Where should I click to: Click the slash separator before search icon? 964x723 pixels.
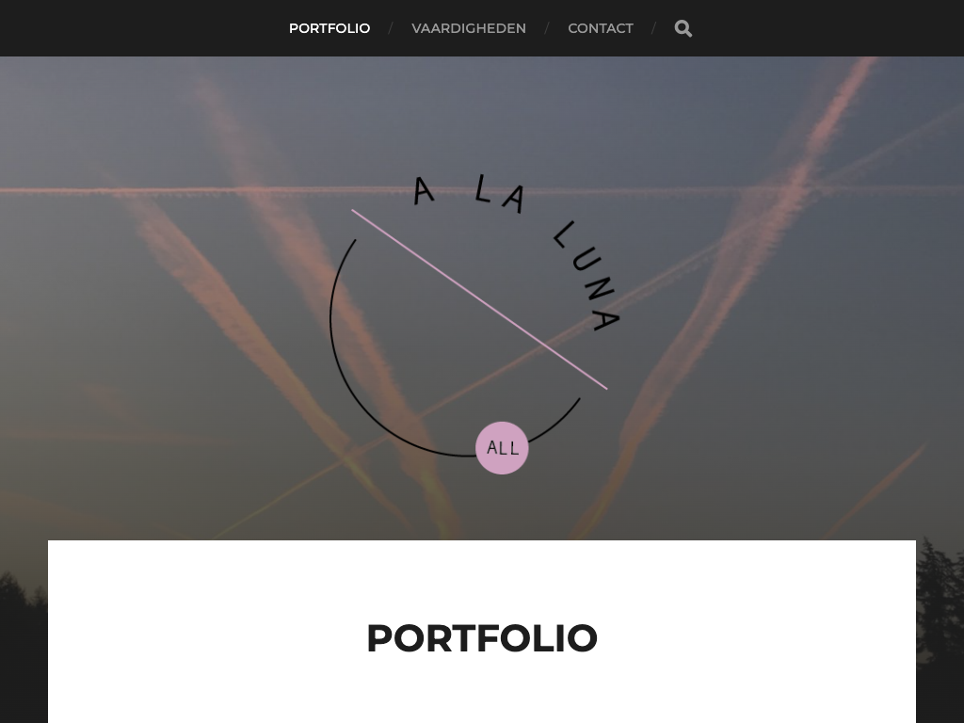(653, 28)
